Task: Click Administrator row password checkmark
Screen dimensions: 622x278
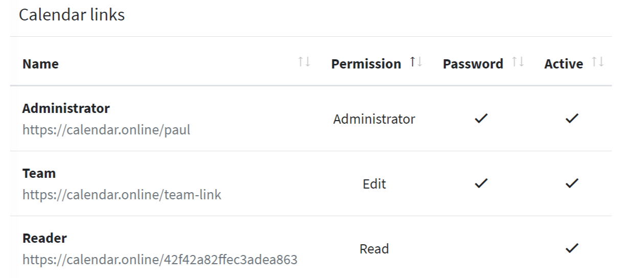Action: [x=480, y=119]
